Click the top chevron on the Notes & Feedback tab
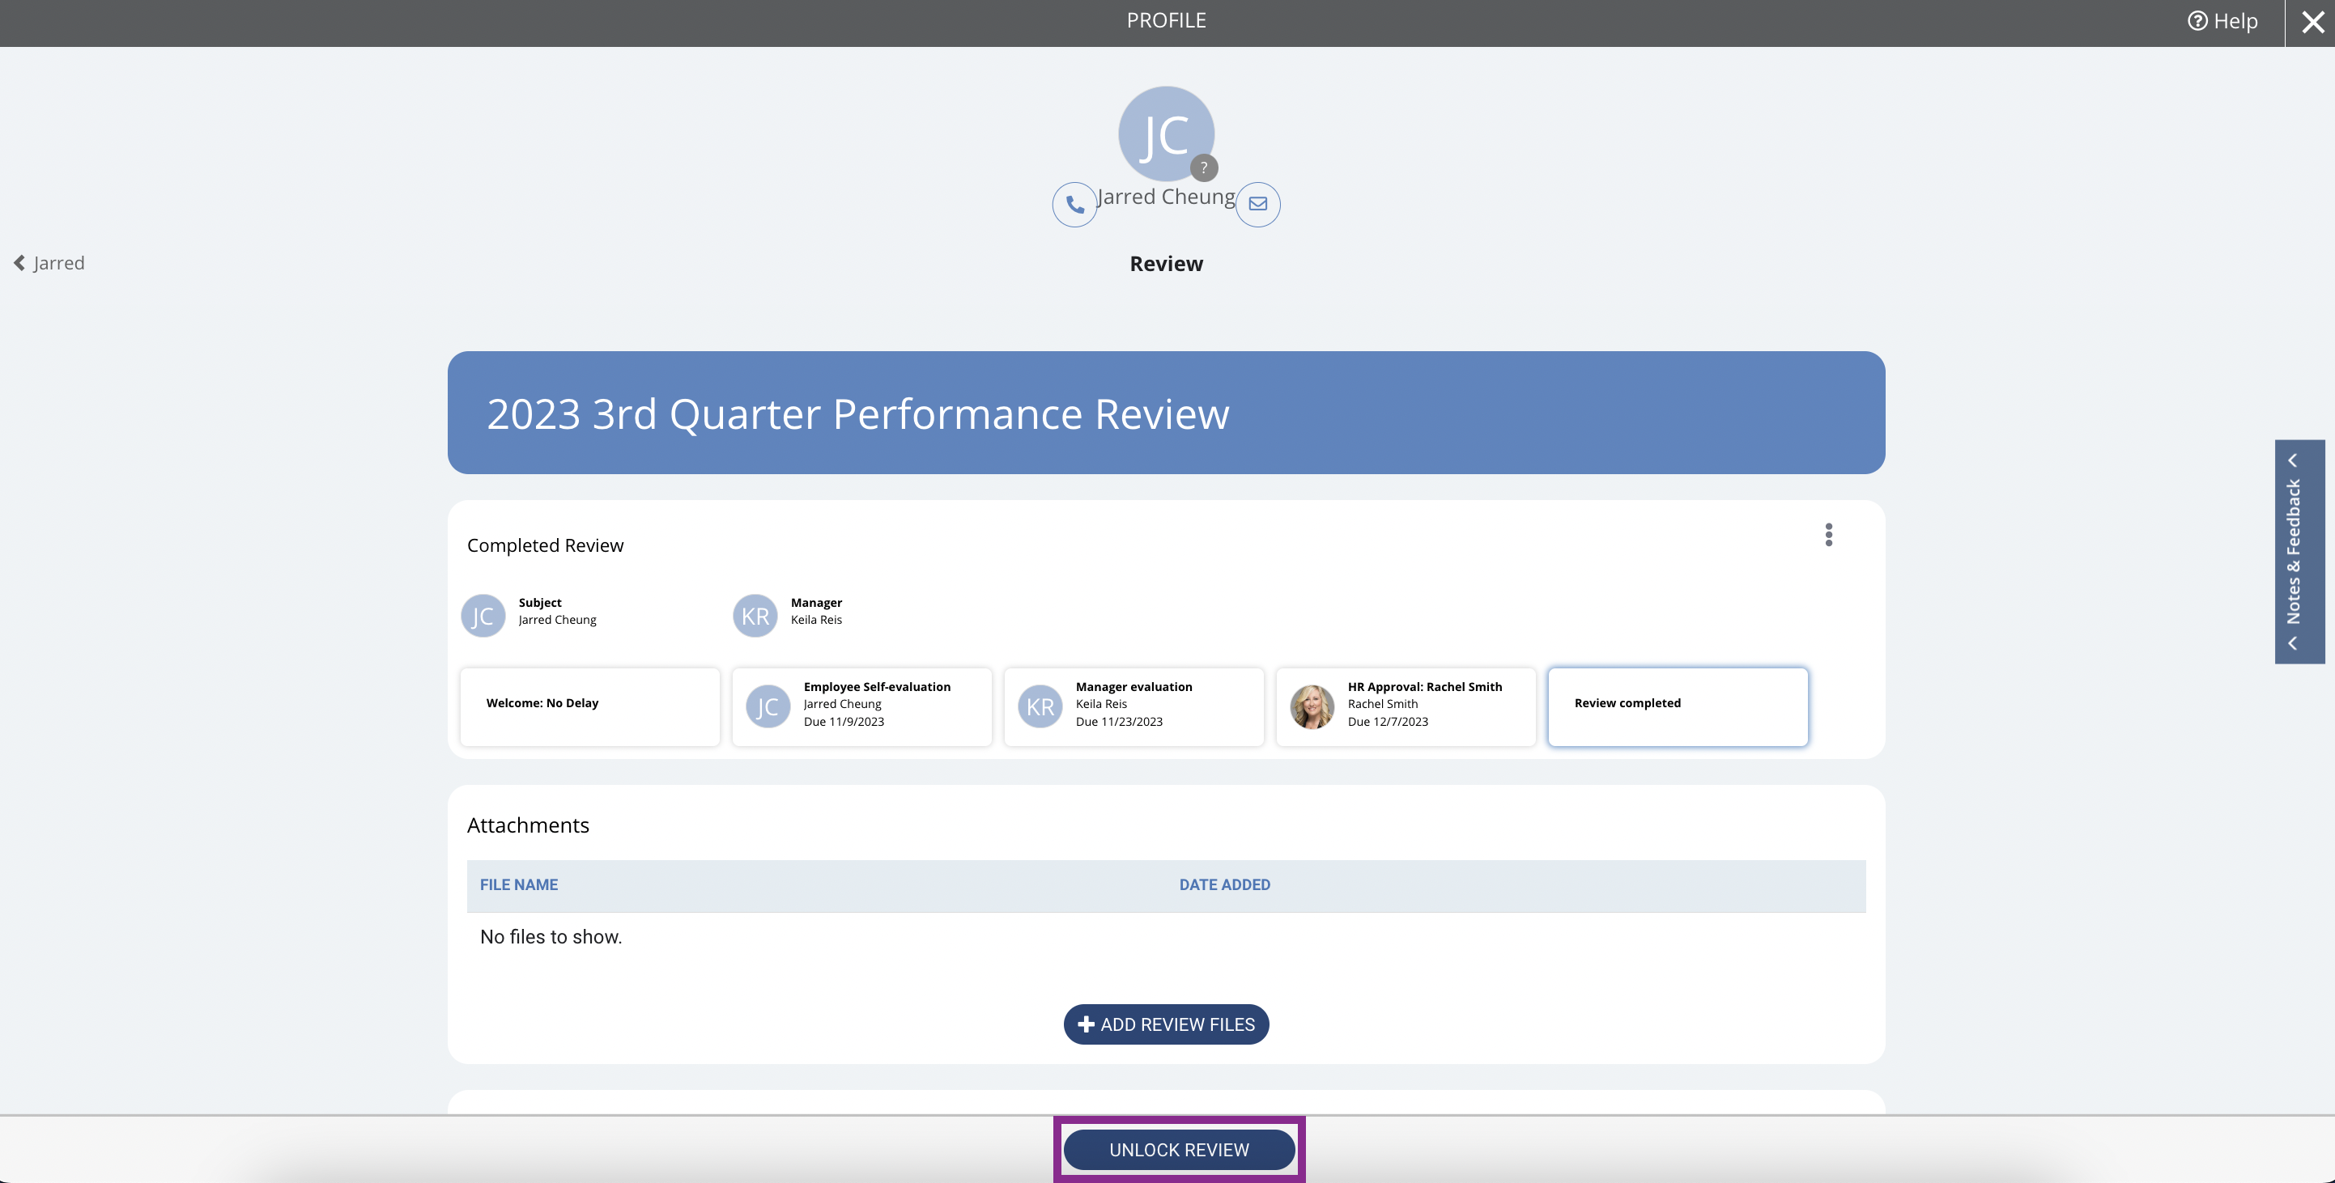This screenshot has height=1183, width=2335. pyautogui.click(x=2292, y=460)
